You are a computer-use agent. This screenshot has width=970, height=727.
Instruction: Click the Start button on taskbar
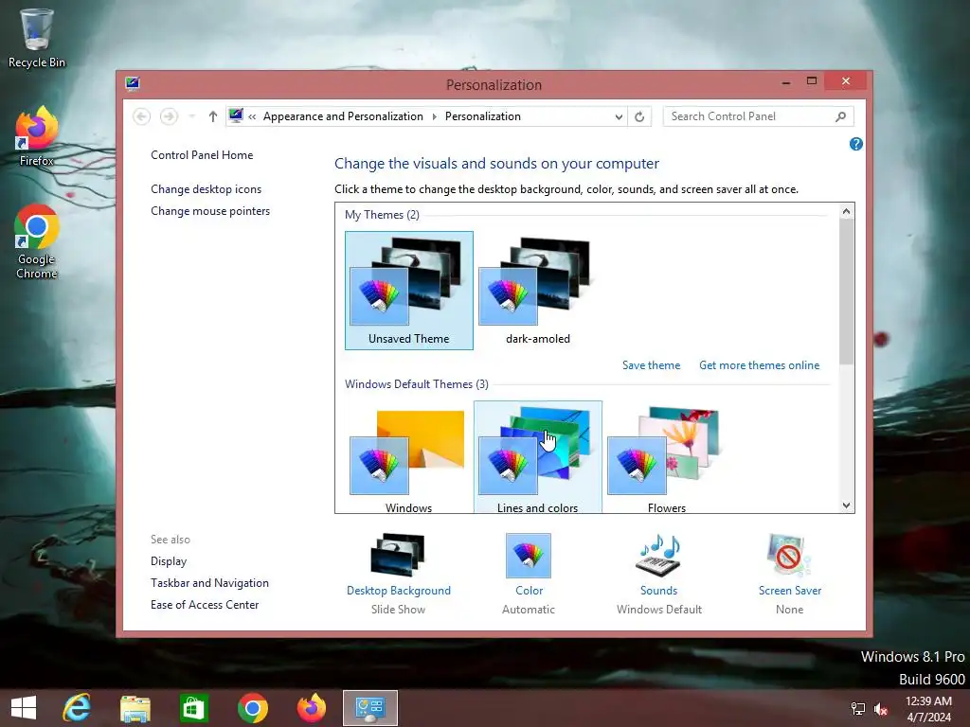tap(24, 708)
